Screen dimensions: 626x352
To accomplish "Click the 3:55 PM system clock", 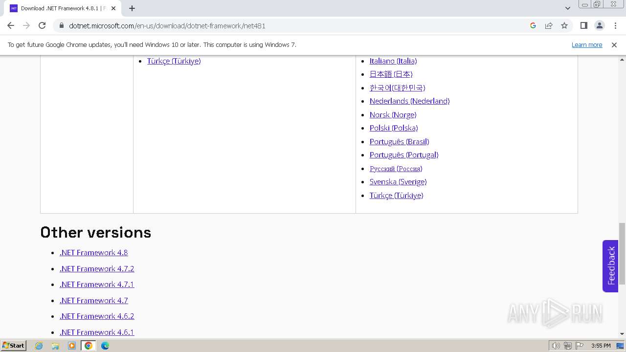I will pyautogui.click(x=601, y=346).
